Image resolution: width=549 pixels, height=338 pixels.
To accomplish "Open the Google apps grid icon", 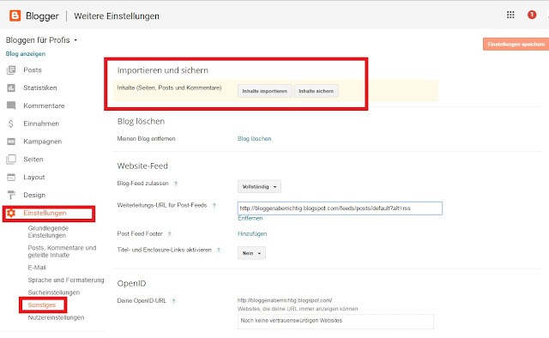I will [510, 15].
